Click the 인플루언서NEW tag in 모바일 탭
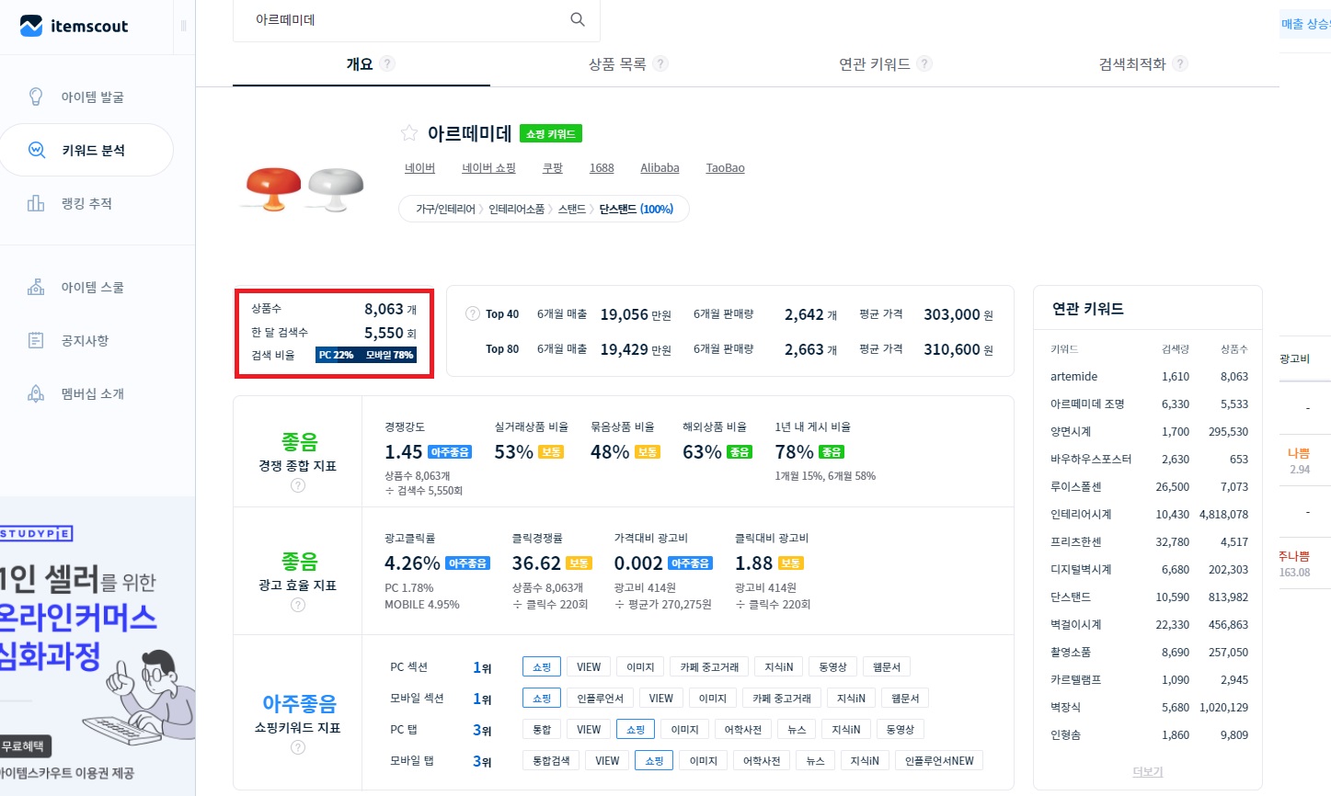The width and height of the screenshot is (1331, 796). 939,760
